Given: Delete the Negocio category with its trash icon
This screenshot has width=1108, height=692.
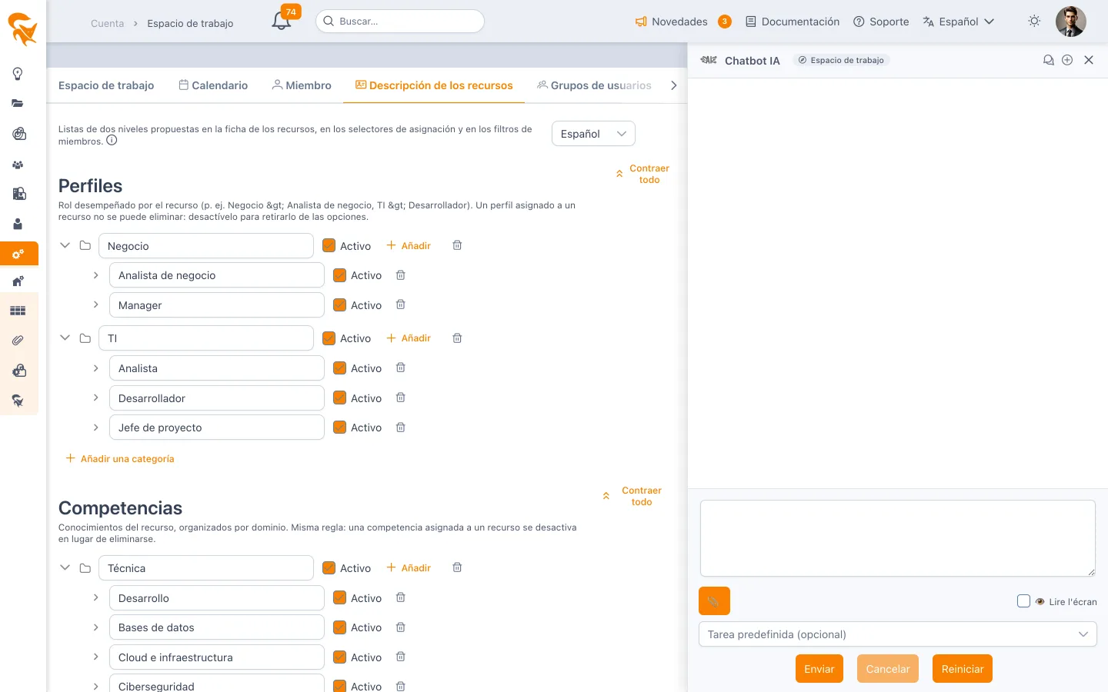Looking at the screenshot, I should click(x=457, y=245).
